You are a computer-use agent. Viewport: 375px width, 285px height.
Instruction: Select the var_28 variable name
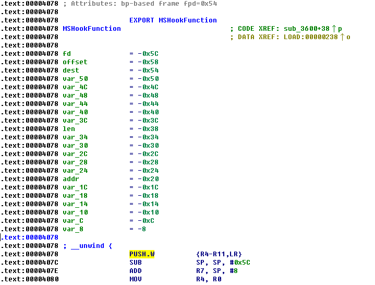[75, 162]
